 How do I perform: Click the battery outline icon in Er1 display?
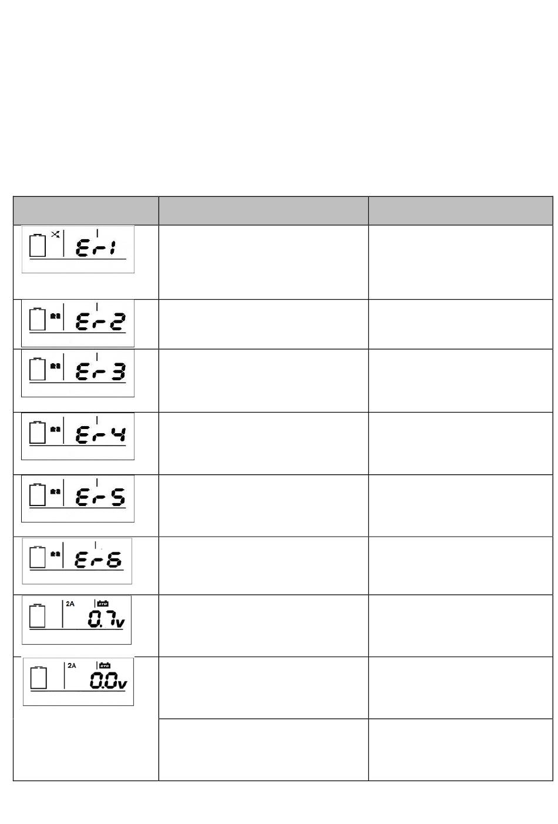click(38, 245)
